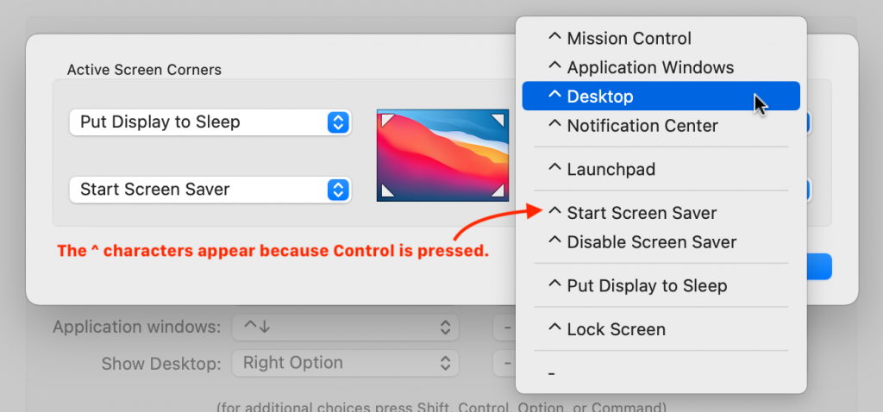Screen dimensions: 883x412
Task: Choose Disable Screen Saver option
Action: click(651, 242)
